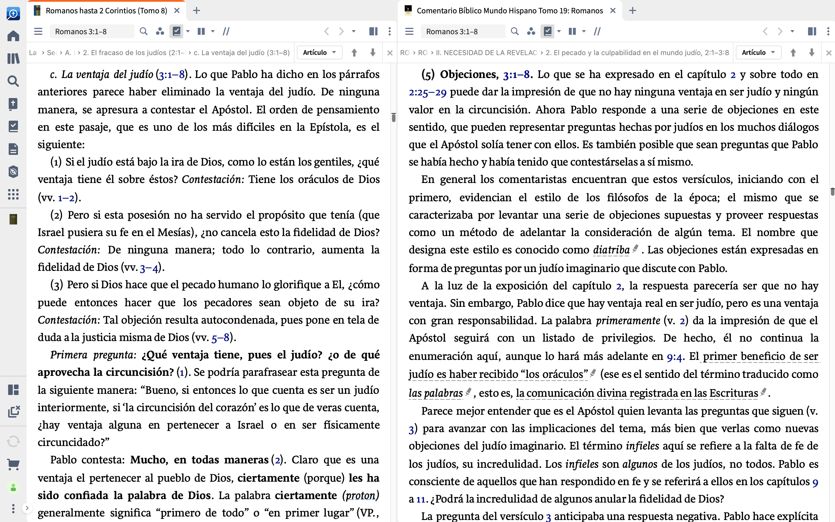Close locator bar in left panel
835x522 pixels.
[390, 53]
